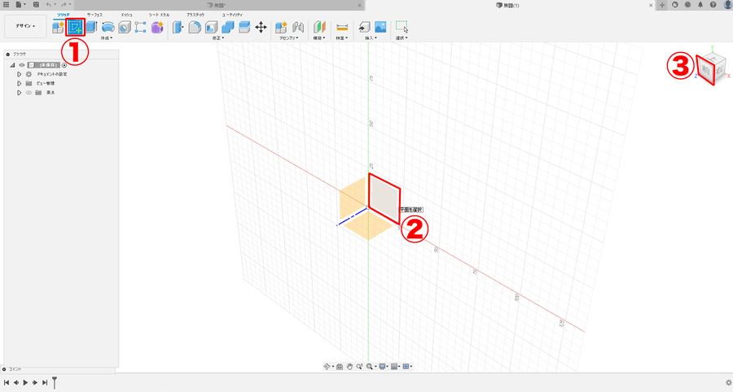Open the 選択 dropdown menu
This screenshot has height=392, width=733.
pos(402,38)
